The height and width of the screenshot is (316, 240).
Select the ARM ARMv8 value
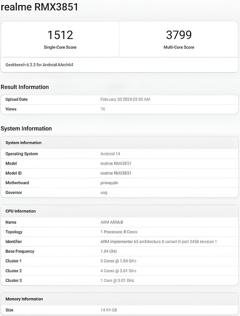tap(112, 222)
